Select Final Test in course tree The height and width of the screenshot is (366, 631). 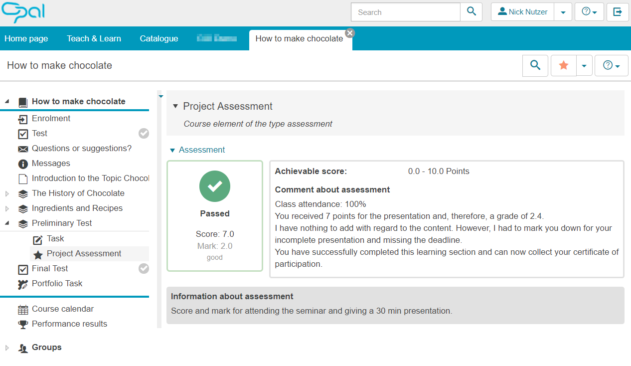(50, 268)
